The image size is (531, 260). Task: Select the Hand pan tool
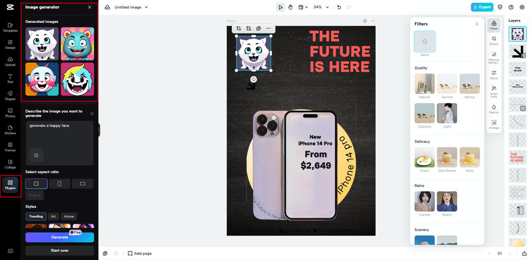click(x=290, y=7)
